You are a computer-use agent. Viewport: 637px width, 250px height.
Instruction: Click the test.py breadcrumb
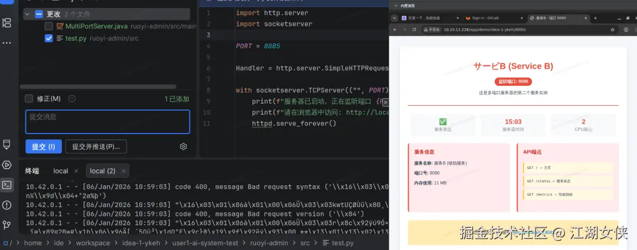pyautogui.click(x=338, y=243)
